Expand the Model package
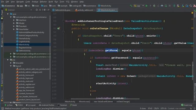This screenshot has height=110, width=196. tap(14, 23)
